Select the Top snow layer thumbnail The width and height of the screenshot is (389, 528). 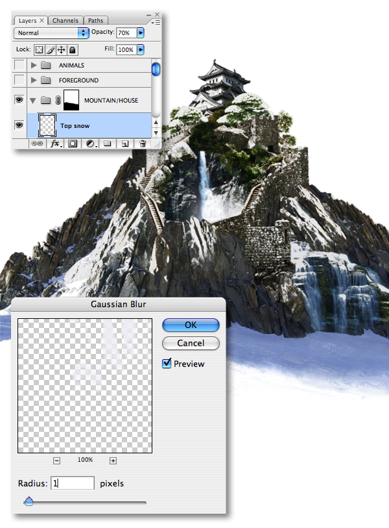(47, 125)
